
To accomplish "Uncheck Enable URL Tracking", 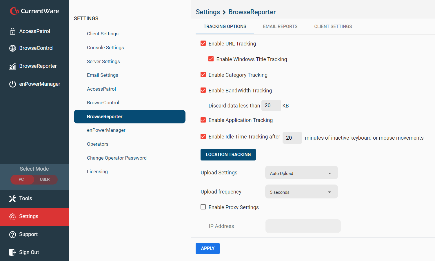I will pyautogui.click(x=203, y=43).
